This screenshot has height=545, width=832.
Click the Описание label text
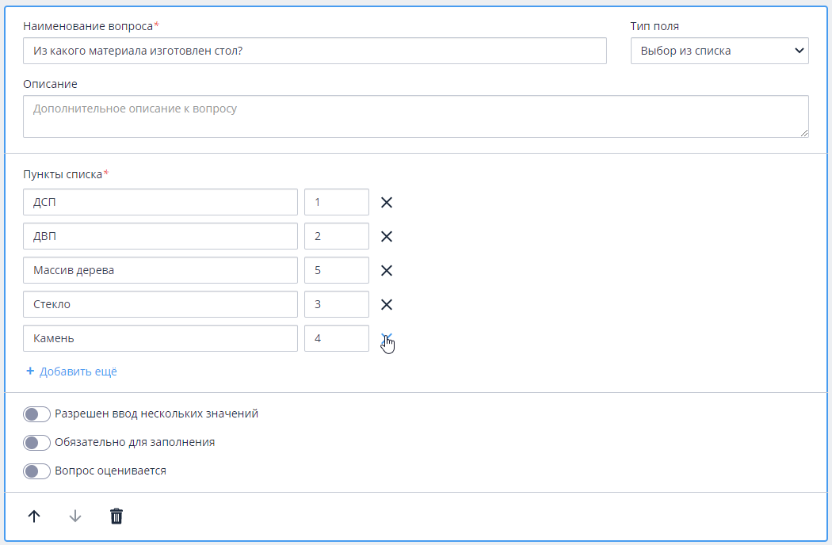pyautogui.click(x=50, y=84)
